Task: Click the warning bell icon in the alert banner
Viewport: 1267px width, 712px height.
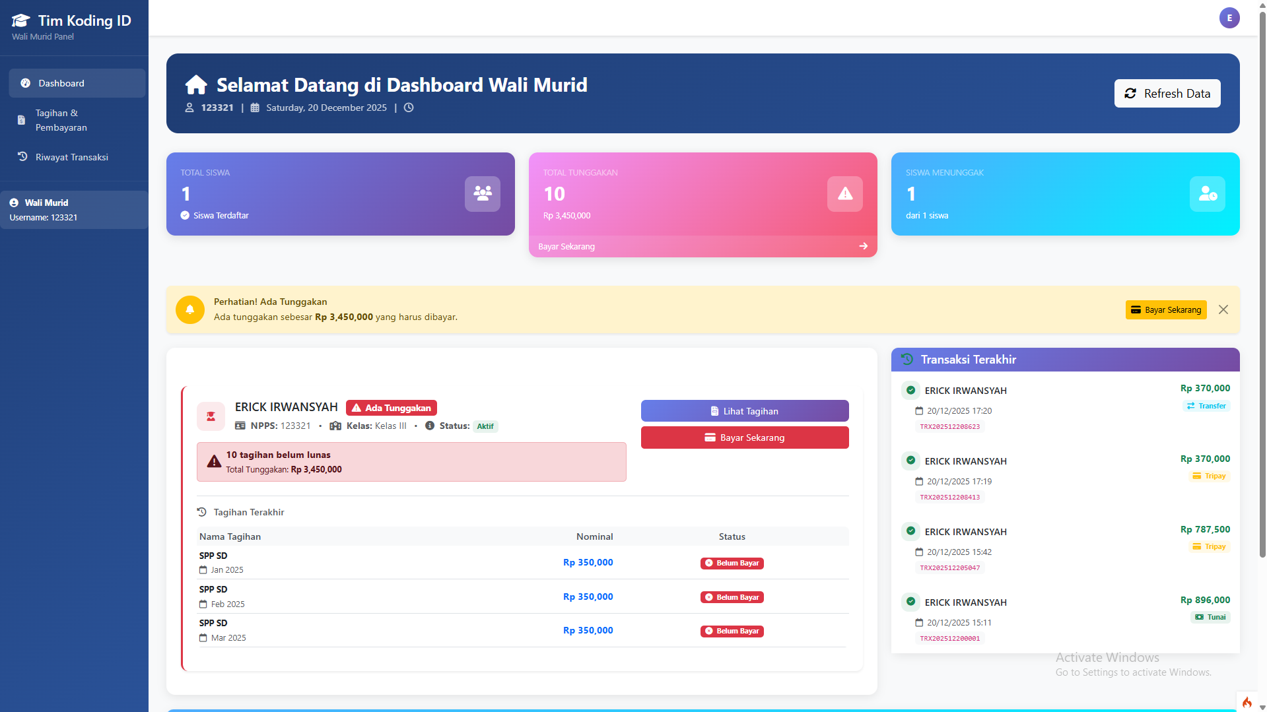Action: [190, 309]
